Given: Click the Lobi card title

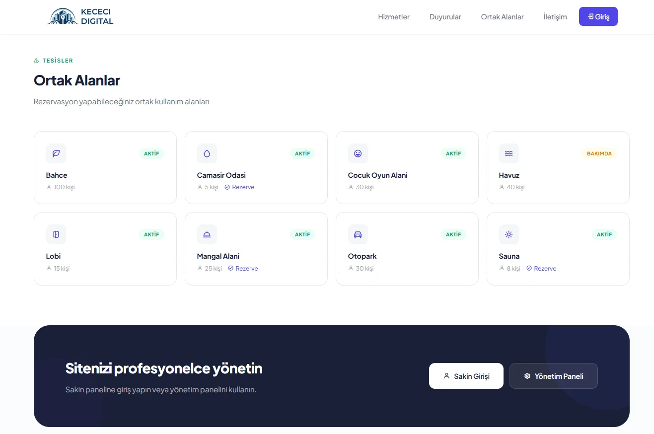Looking at the screenshot, I should (x=53, y=256).
